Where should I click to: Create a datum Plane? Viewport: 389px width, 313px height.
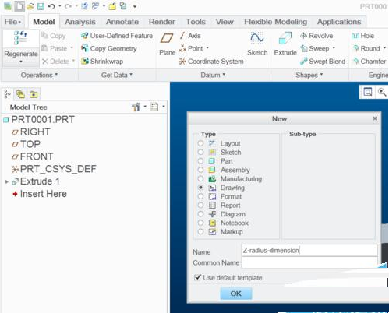pyautogui.click(x=167, y=44)
